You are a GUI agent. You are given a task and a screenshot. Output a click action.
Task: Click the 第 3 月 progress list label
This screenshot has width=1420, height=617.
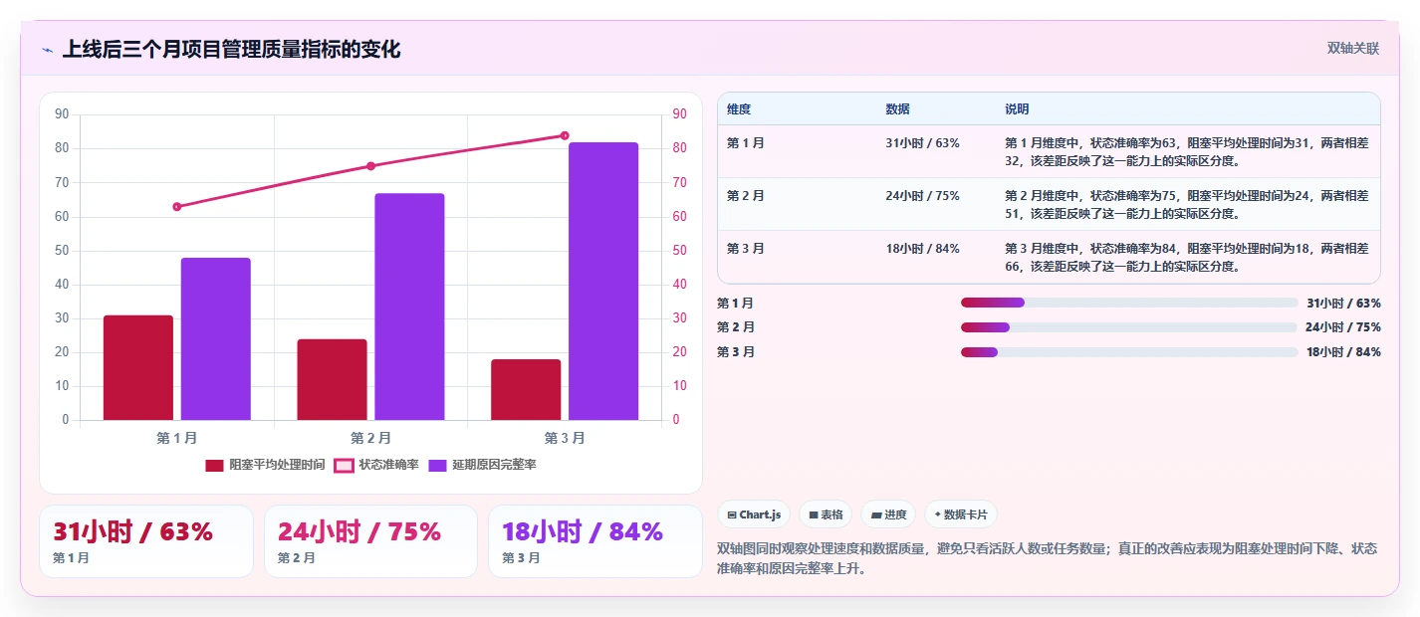[x=736, y=352]
